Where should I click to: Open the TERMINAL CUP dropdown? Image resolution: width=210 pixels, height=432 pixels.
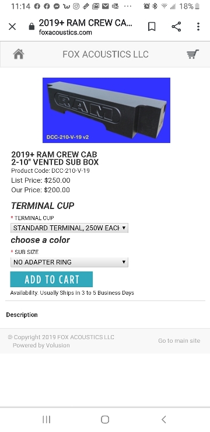click(69, 228)
